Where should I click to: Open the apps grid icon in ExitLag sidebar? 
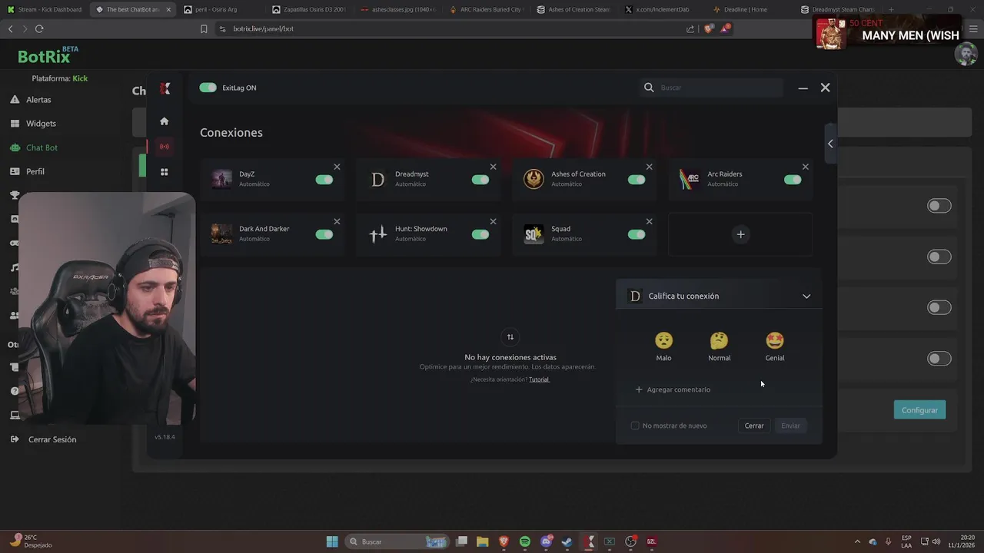[x=164, y=172]
